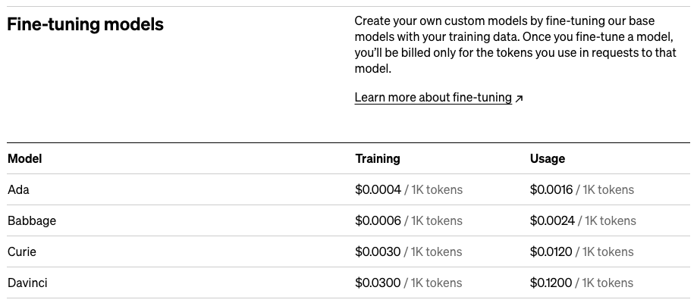Click the Curie model row name
Image resolution: width=697 pixels, height=306 pixels.
(x=22, y=251)
